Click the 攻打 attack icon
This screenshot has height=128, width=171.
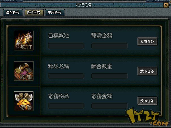[x=24, y=41]
